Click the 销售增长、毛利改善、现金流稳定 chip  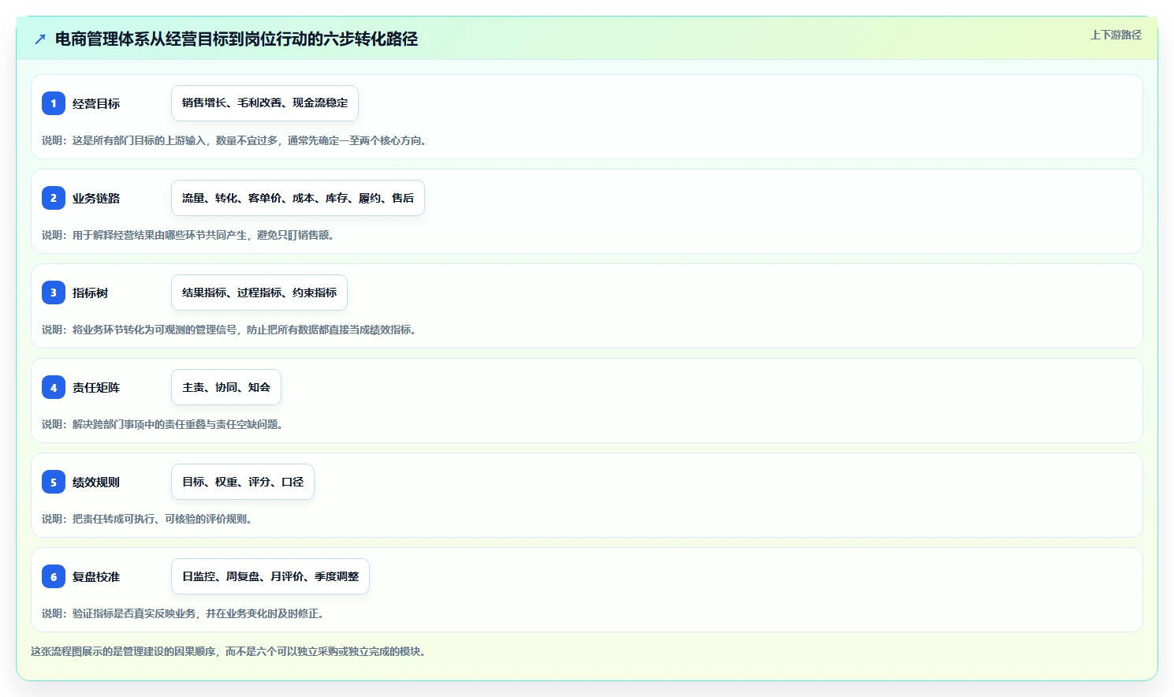click(x=265, y=103)
